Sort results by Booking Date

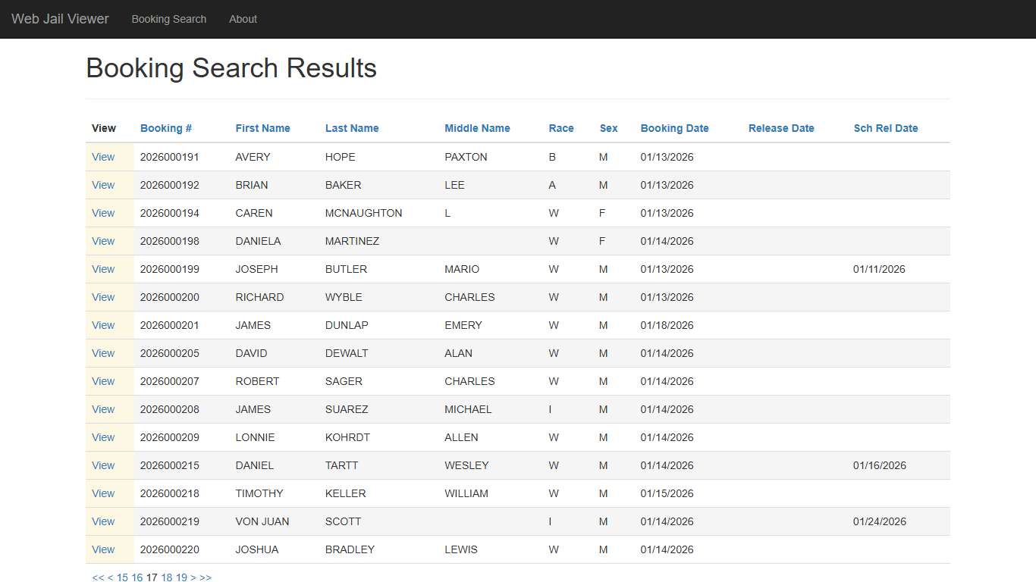pyautogui.click(x=673, y=128)
